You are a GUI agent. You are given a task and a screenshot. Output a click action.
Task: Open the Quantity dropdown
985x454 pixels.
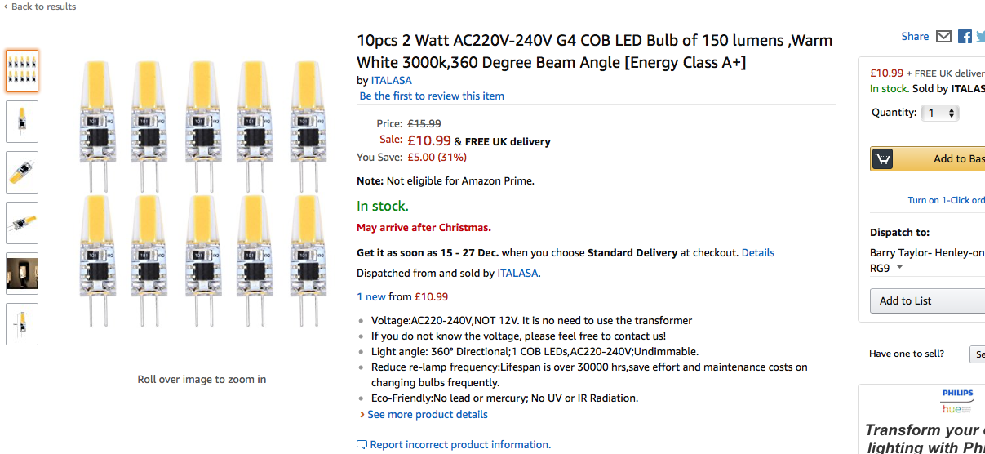(940, 113)
